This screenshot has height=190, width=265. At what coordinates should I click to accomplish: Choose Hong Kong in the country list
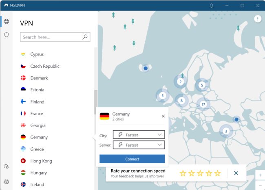click(x=41, y=161)
